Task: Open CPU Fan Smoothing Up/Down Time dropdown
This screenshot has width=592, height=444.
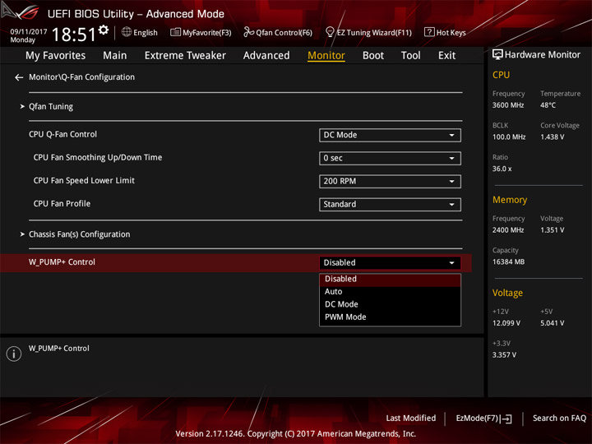Action: [390, 158]
